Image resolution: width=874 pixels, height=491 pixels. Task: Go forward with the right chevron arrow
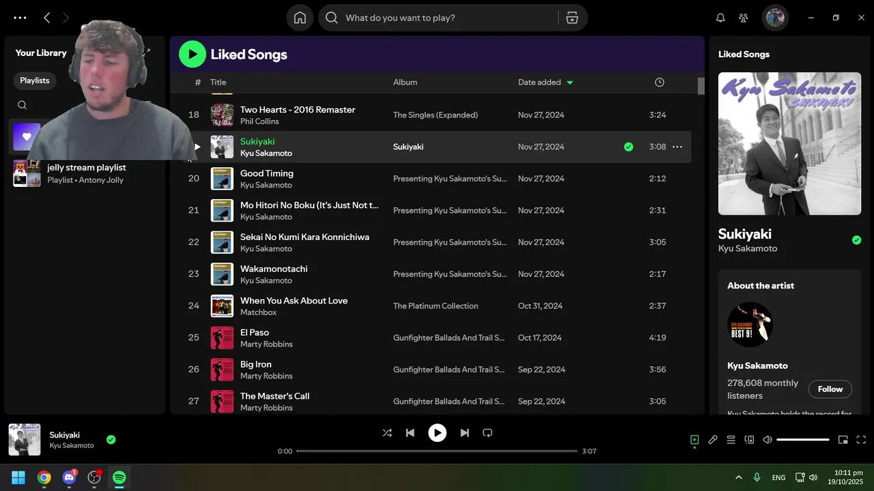click(x=66, y=18)
